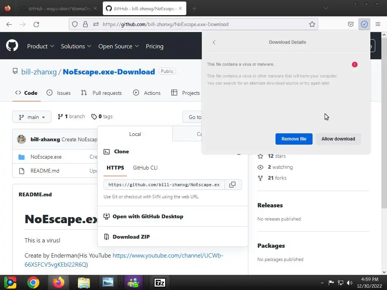Click the GitHub Octocat logo

(12, 46)
